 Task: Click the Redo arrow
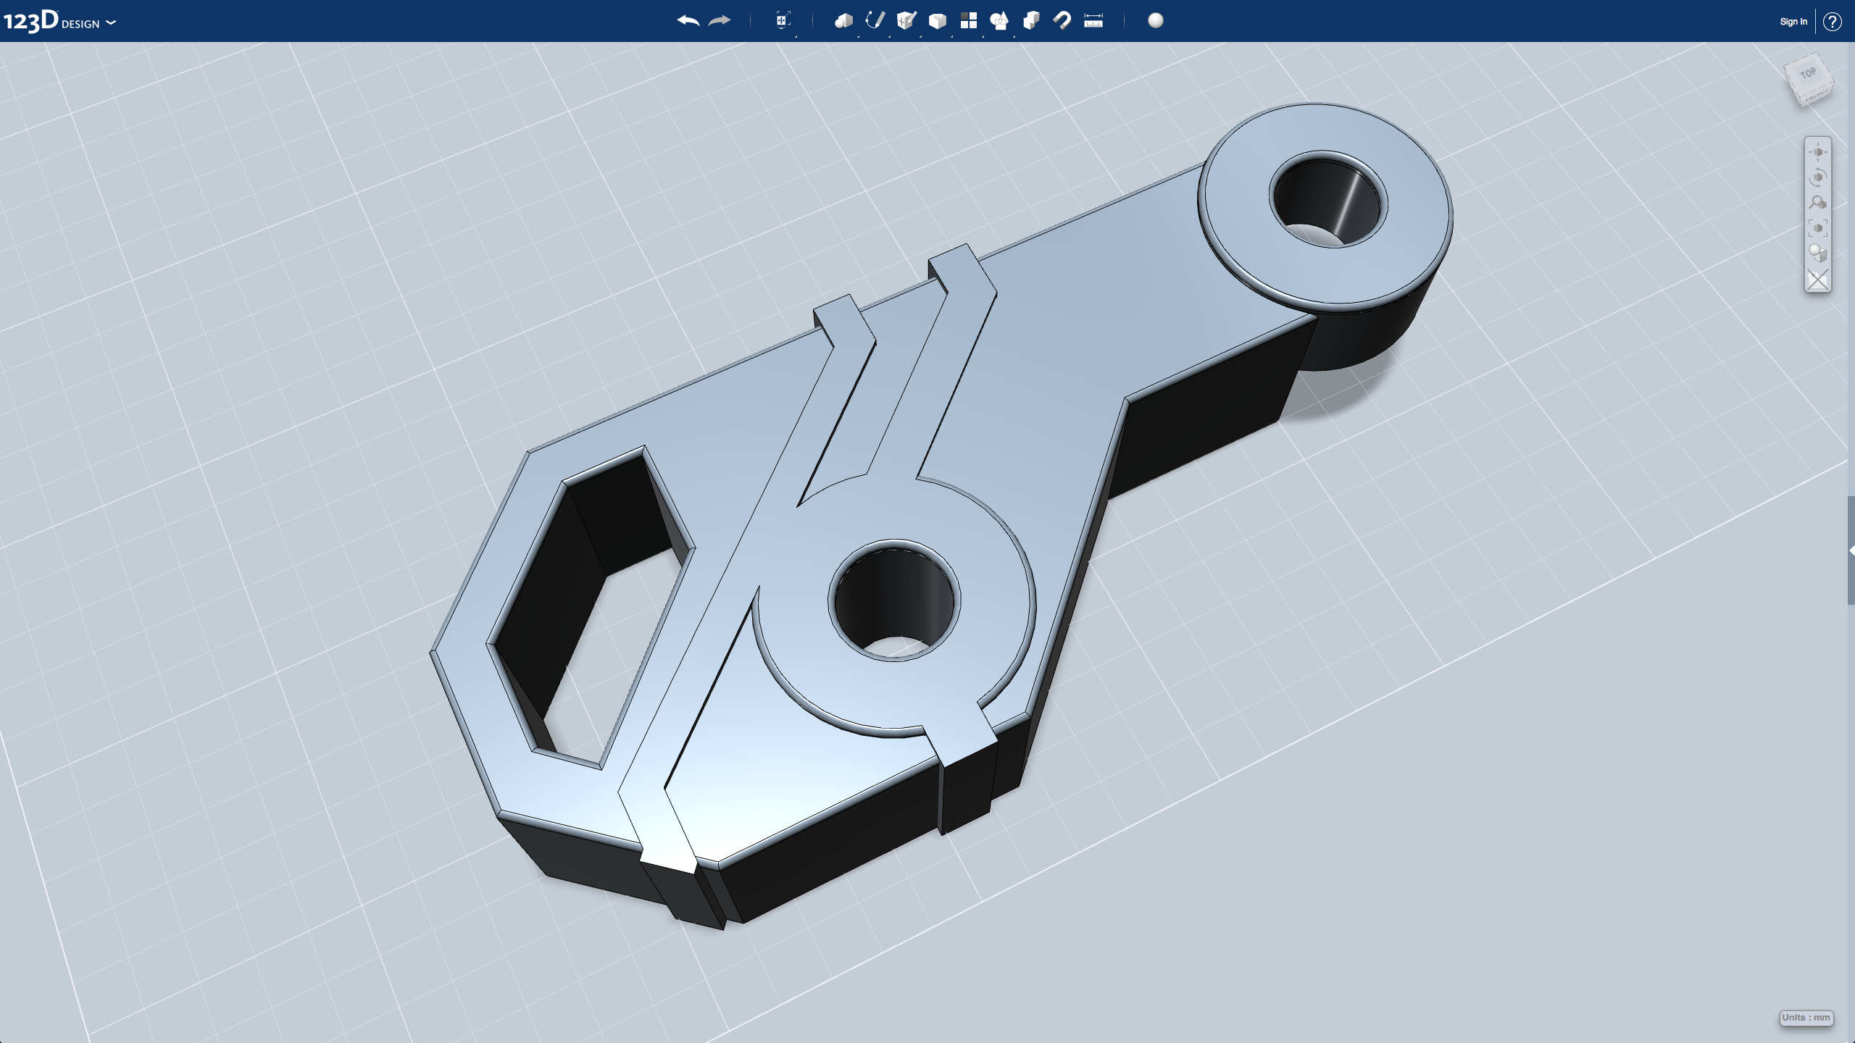[719, 21]
